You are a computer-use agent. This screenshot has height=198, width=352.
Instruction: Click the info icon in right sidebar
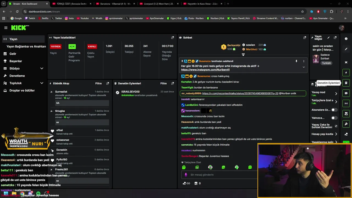coord(346,39)
